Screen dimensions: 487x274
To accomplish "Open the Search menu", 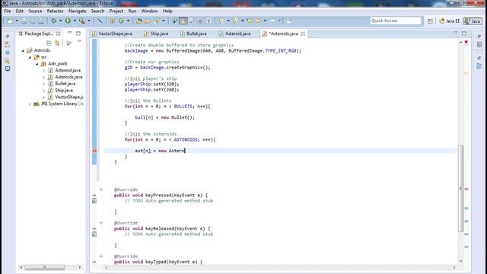I will pos(97,11).
